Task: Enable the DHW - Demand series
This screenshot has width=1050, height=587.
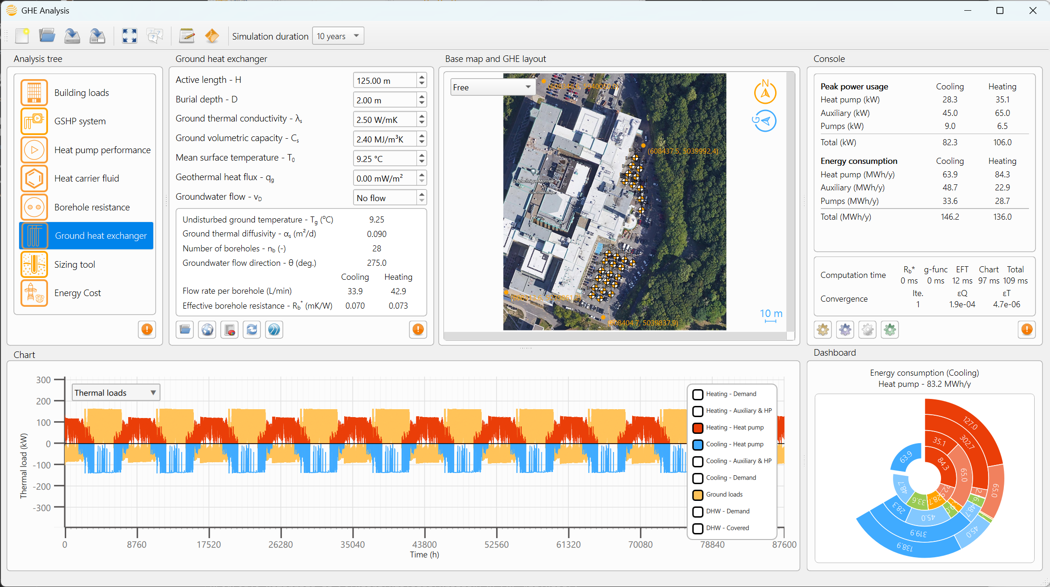Action: pos(698,512)
